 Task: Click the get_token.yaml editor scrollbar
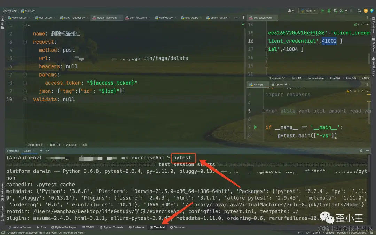(x=369, y=59)
